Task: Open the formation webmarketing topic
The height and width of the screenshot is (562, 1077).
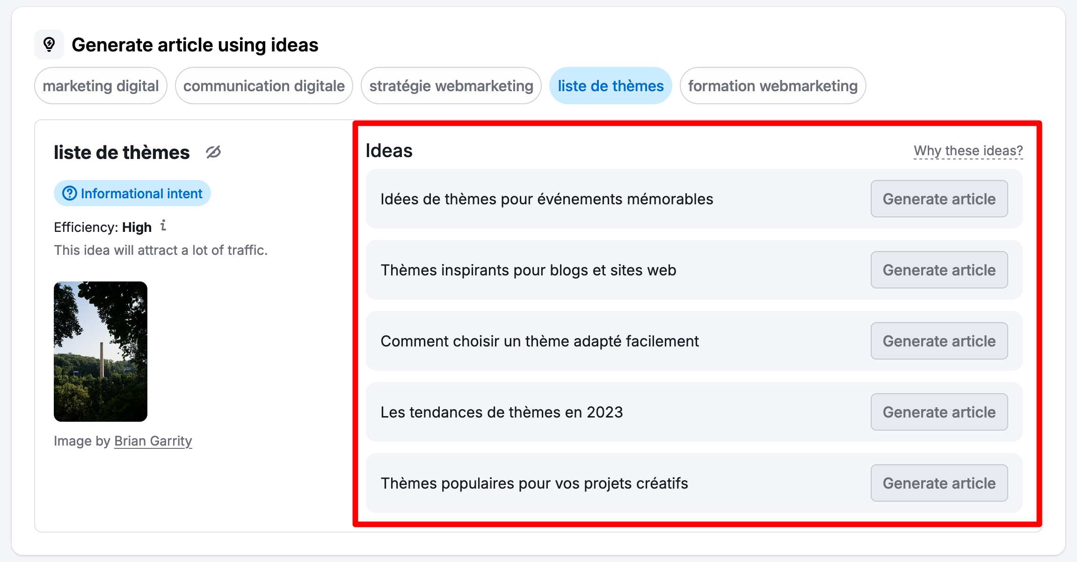Action: click(773, 86)
